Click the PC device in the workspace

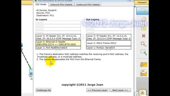pos(31,72)
